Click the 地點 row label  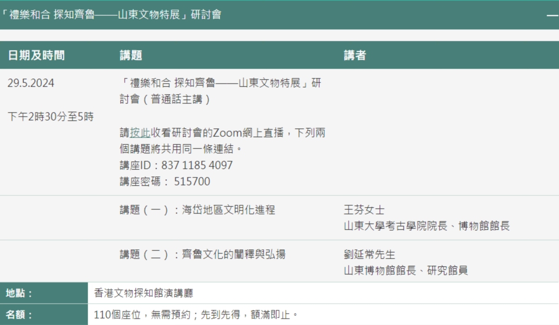[x=19, y=293]
